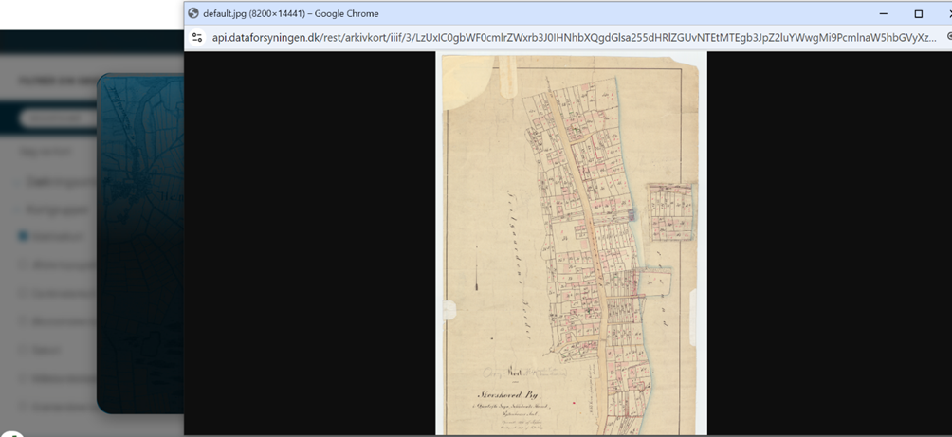Click the dark blue map card in background window

(x=140, y=243)
